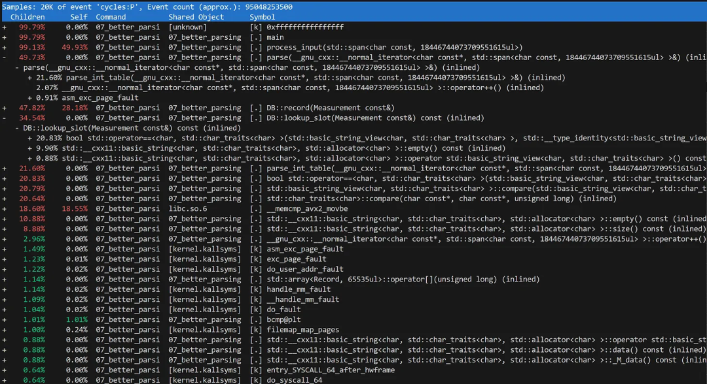Screen dimensions: 707x384
Task: Select the Children column header
Action: point(27,17)
